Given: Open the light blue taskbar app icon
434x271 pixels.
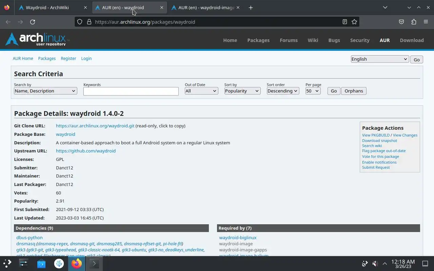Looking at the screenshot, I should (59, 263).
